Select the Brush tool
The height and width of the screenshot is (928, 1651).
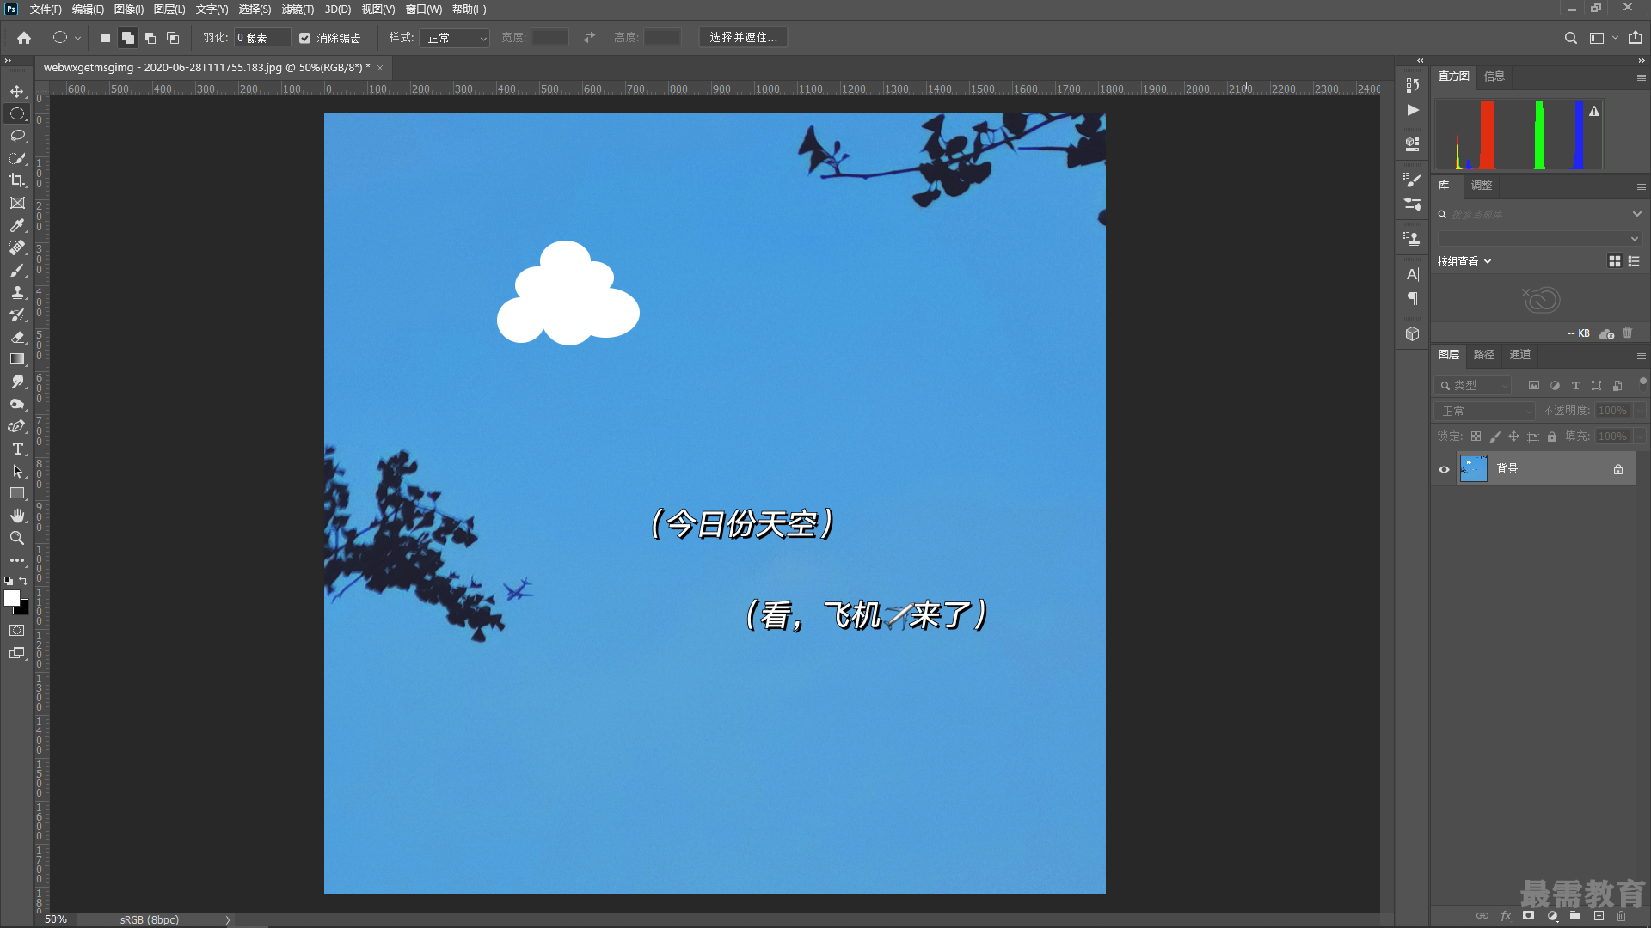pyautogui.click(x=17, y=270)
